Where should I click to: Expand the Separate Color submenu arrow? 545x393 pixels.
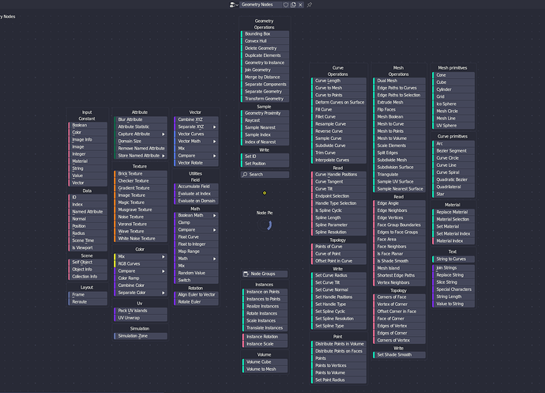pos(163,293)
